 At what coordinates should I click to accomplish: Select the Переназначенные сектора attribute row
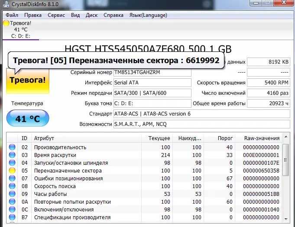[x=145, y=170]
